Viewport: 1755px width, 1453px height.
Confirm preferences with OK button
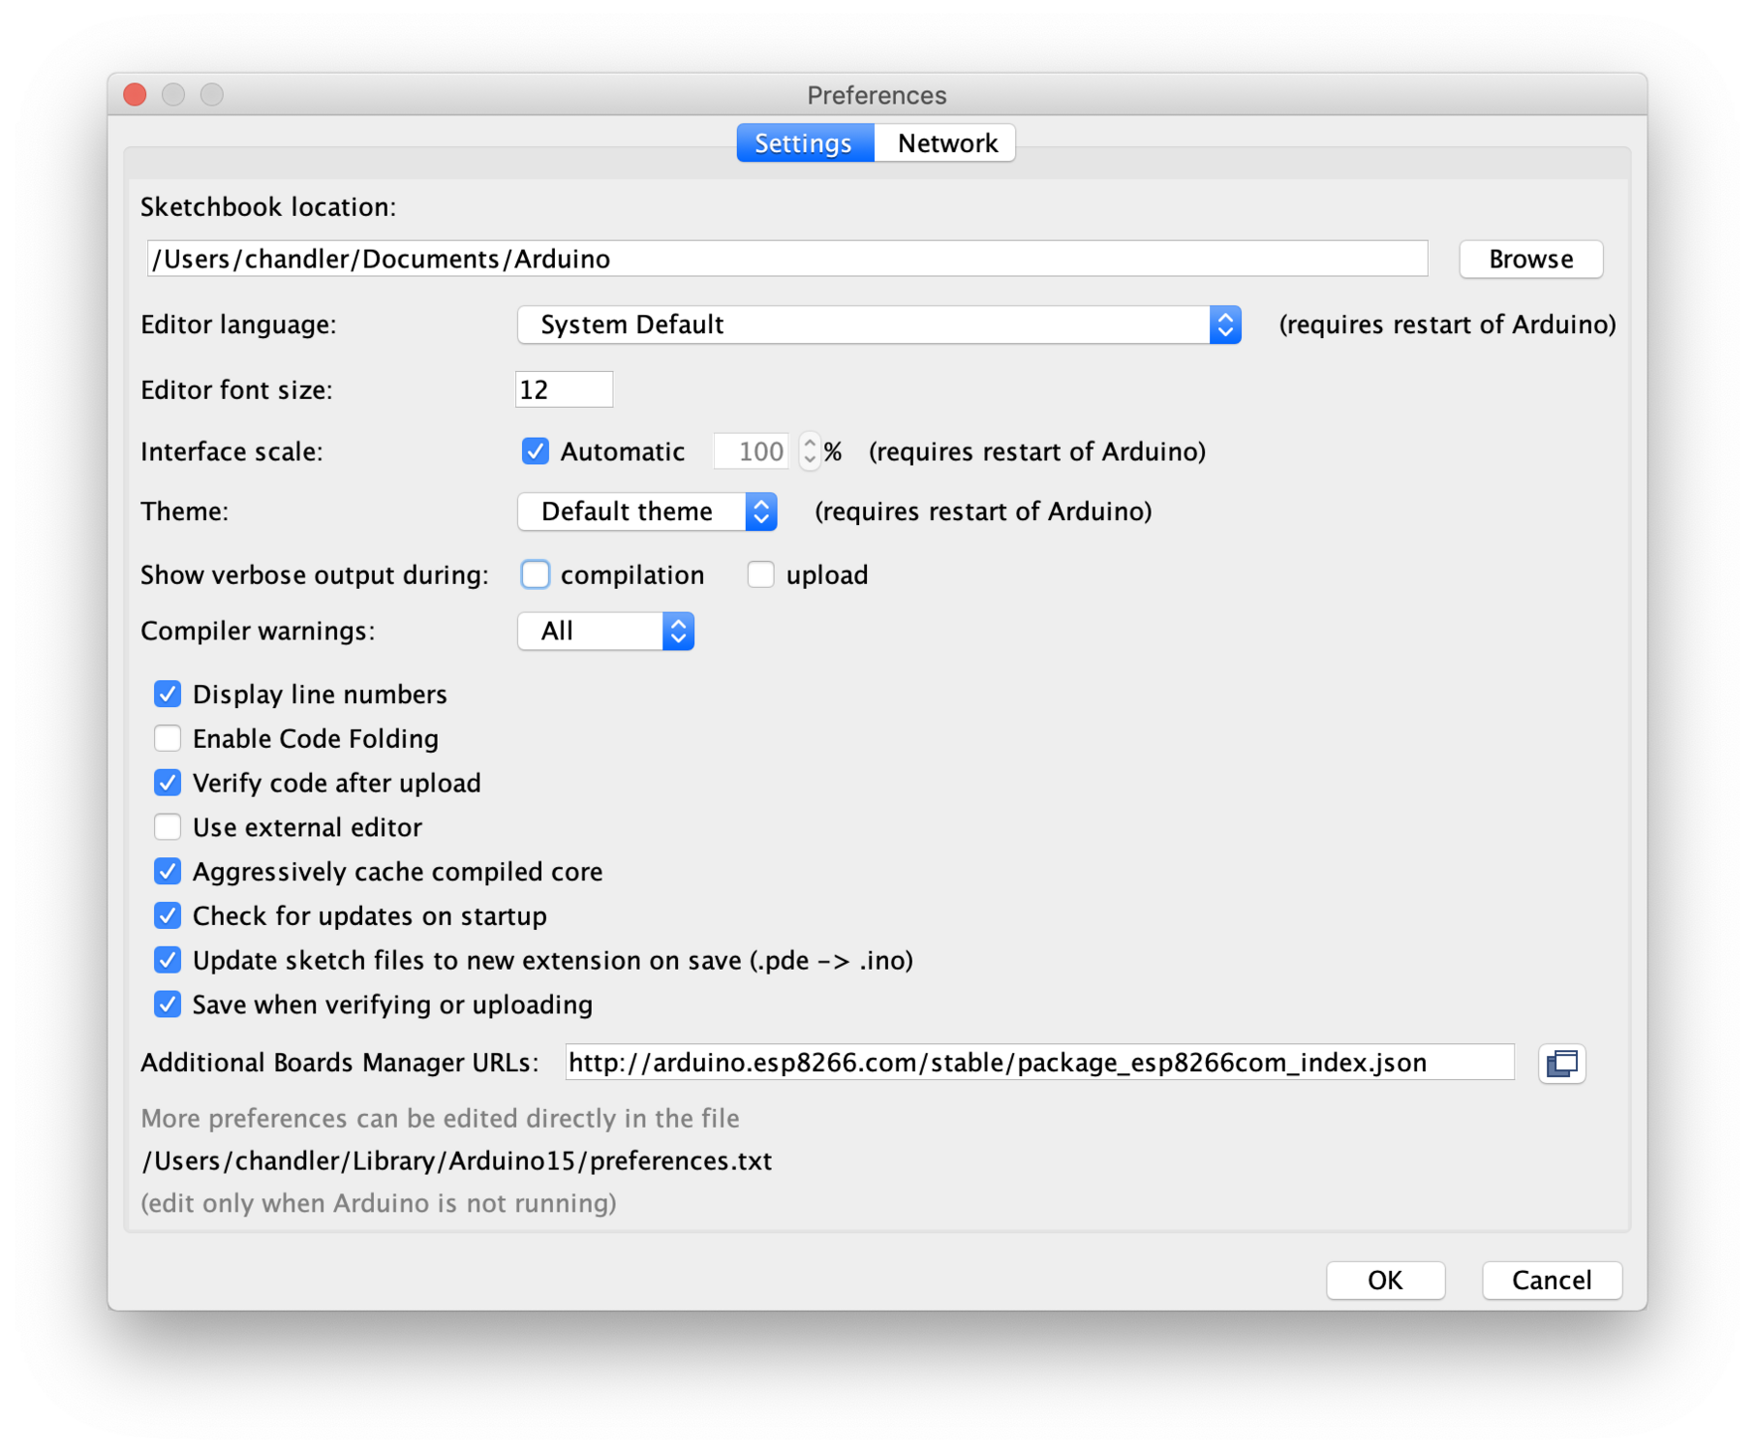pos(1385,1280)
